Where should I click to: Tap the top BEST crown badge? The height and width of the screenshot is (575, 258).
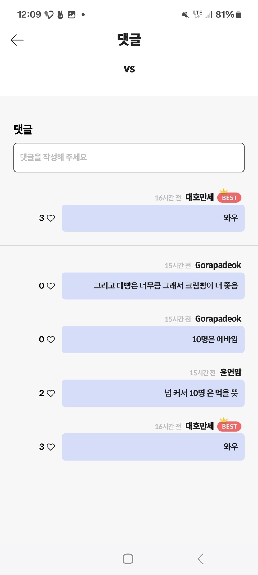tap(229, 197)
